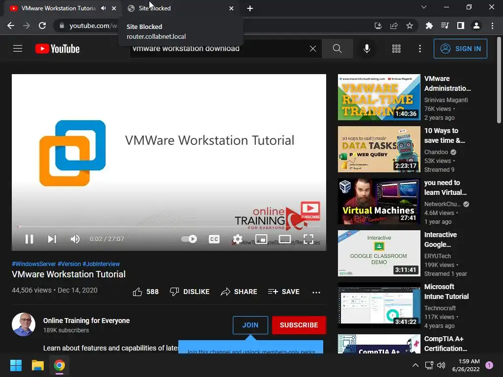Open Chrome extensions puzzle icon
Screen dimensions: 503x377
click(x=429, y=26)
